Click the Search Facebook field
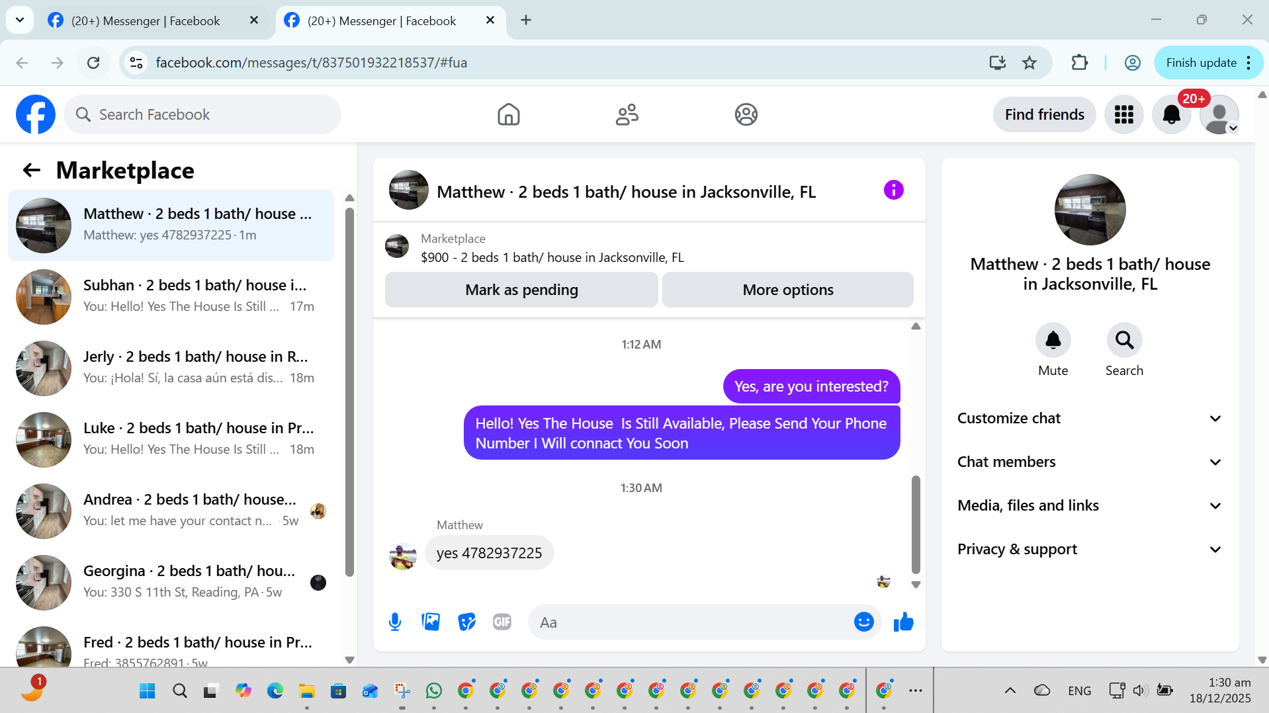This screenshot has width=1269, height=713. [202, 114]
